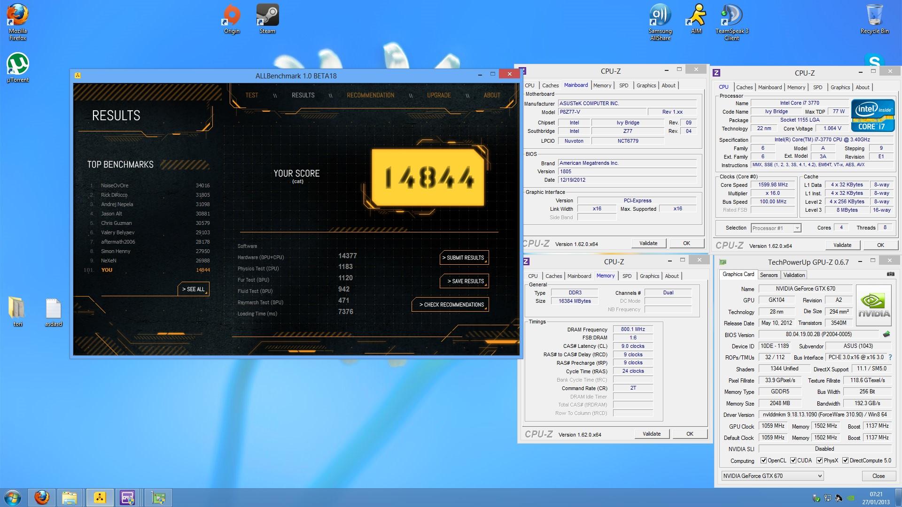Image resolution: width=902 pixels, height=507 pixels.
Task: Click the Skype icon on desktop
Action: tap(874, 61)
